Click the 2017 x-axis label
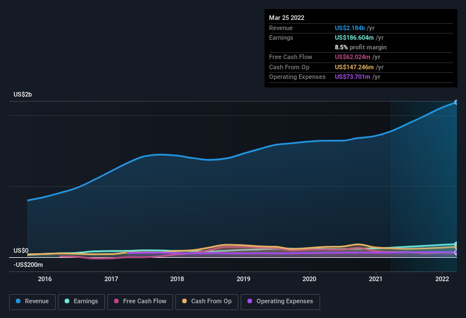The width and height of the screenshot is (466, 318). 111,279
